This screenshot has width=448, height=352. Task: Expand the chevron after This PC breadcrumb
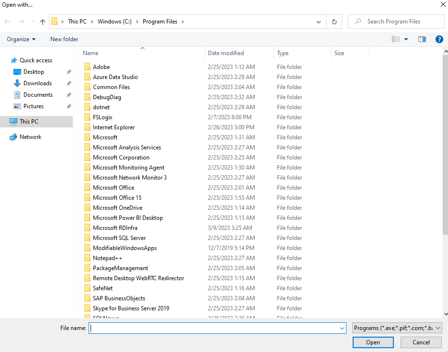pyautogui.click(x=92, y=22)
